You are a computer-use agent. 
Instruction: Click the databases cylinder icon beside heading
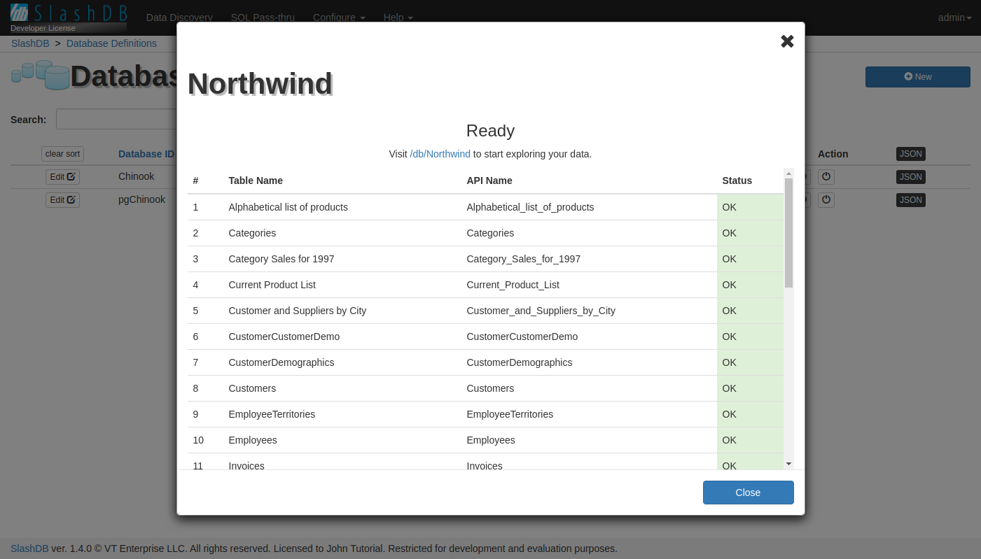pyautogui.click(x=40, y=75)
